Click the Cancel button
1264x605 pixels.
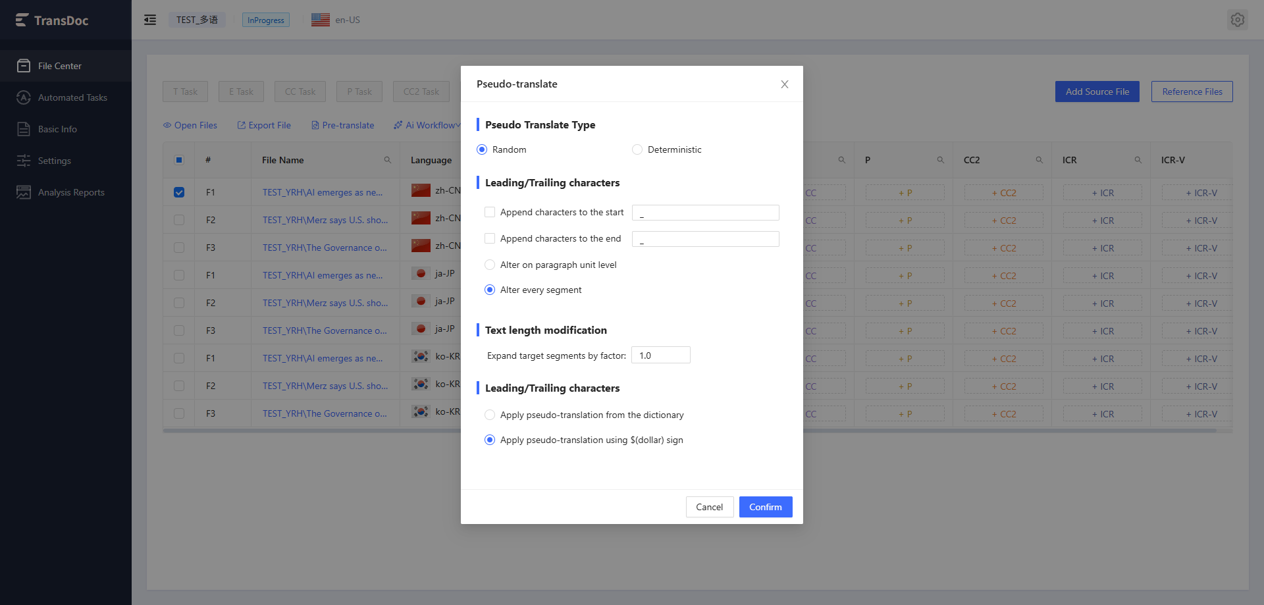coord(710,507)
